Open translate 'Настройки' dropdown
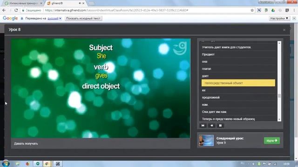Screen dimensions: 298x167 pos(279,19)
